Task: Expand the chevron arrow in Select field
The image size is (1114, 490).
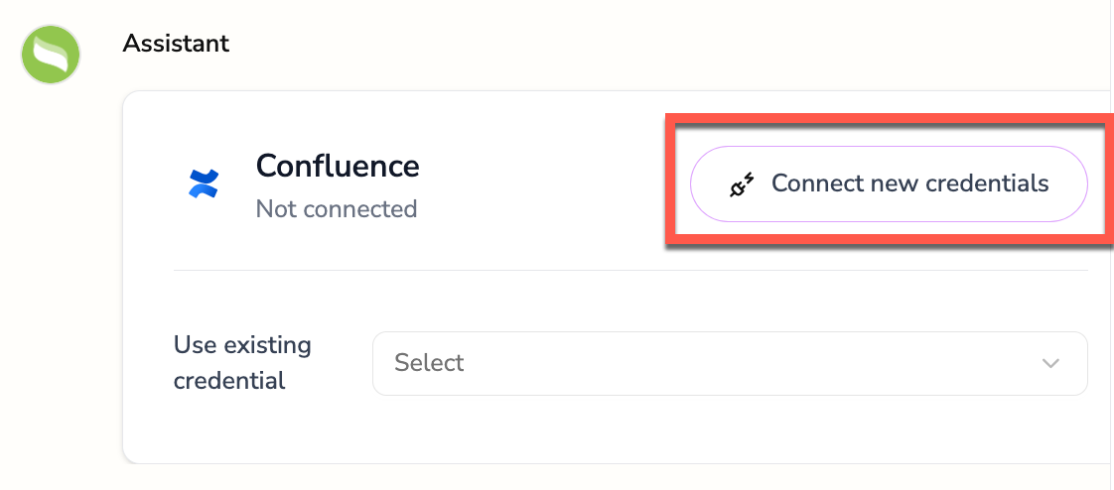Action: (x=1051, y=363)
